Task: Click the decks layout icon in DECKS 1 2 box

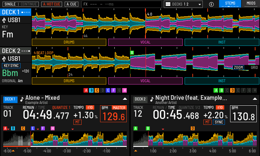Action: [168, 4]
